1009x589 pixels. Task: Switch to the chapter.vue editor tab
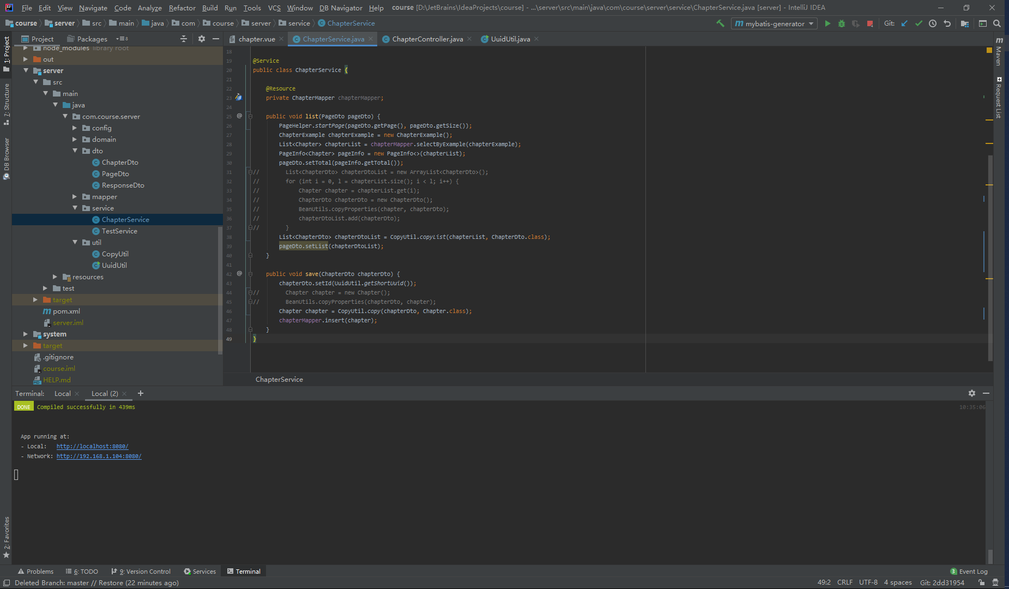256,39
